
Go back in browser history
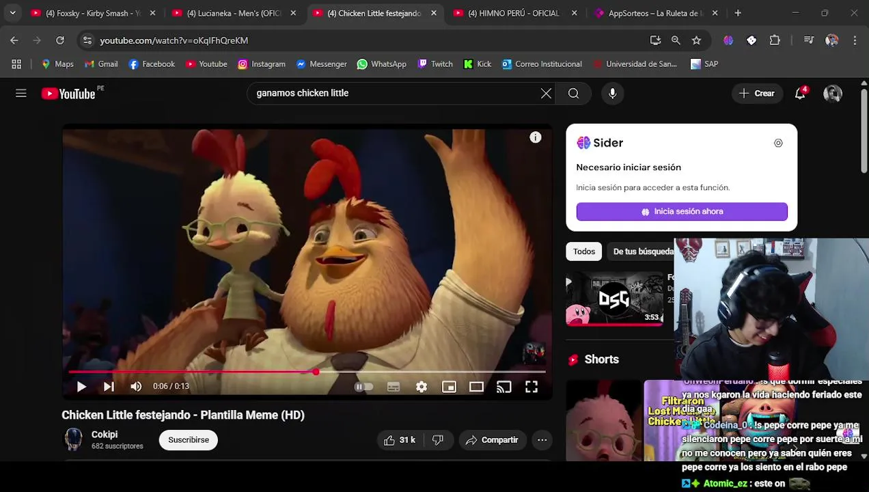point(14,40)
